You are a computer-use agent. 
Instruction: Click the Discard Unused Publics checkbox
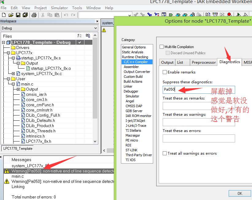click(x=168, y=53)
